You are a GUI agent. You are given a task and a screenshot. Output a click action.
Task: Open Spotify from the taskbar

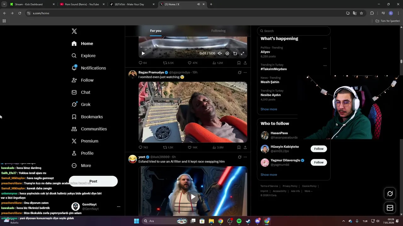239,221
